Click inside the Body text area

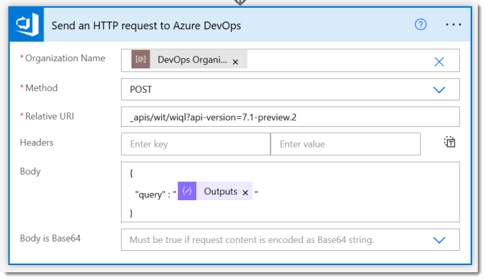290,192
